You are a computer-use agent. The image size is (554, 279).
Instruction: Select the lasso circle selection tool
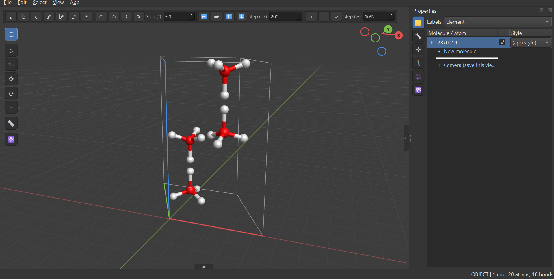pyautogui.click(x=11, y=51)
